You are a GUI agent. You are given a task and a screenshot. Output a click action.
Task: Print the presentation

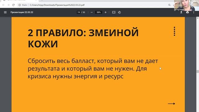(x=187, y=12)
